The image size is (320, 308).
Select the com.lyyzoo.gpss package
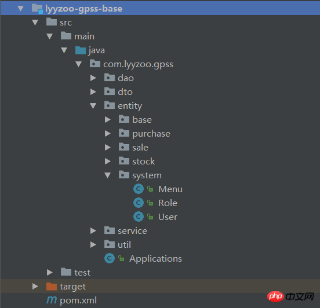click(138, 64)
